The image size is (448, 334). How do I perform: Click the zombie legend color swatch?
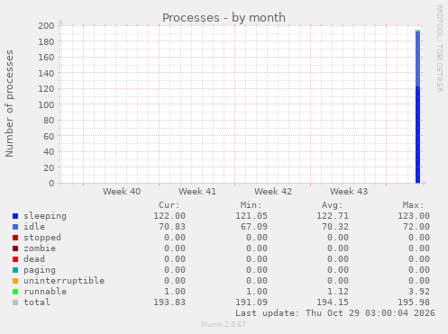[15, 248]
